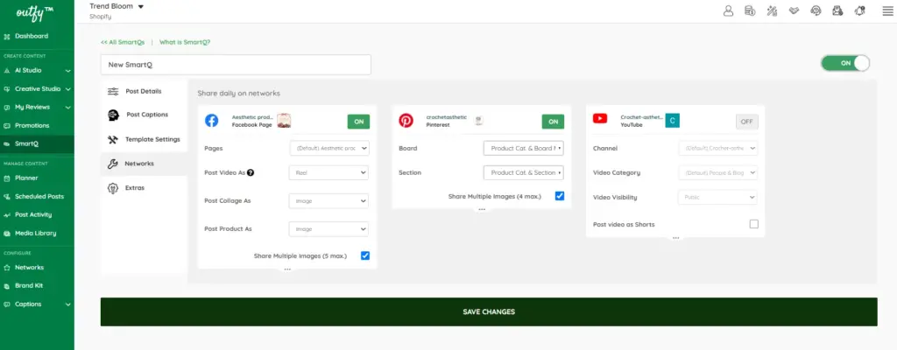Toggle the YouTube OFF button

(x=747, y=122)
